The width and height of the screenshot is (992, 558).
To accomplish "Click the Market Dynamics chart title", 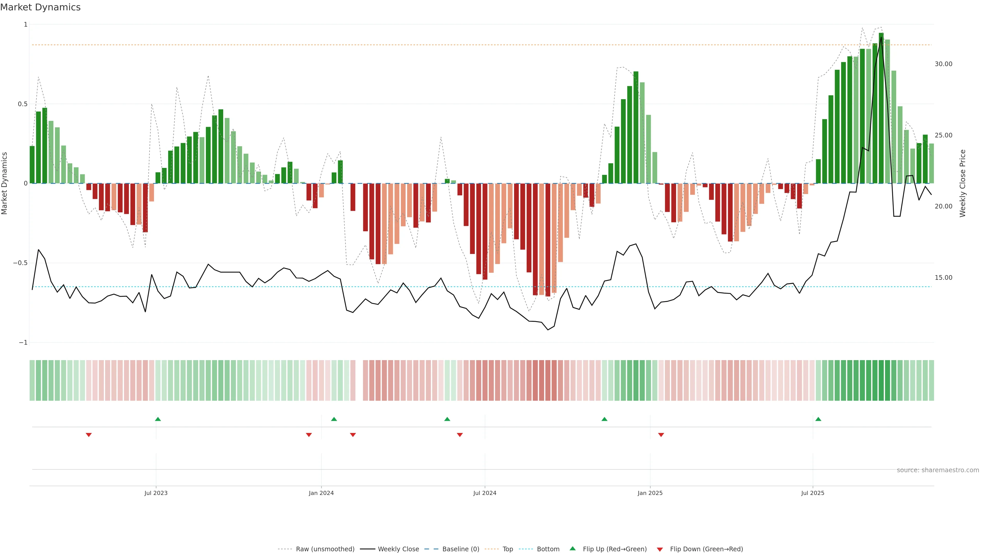I will [x=41, y=7].
